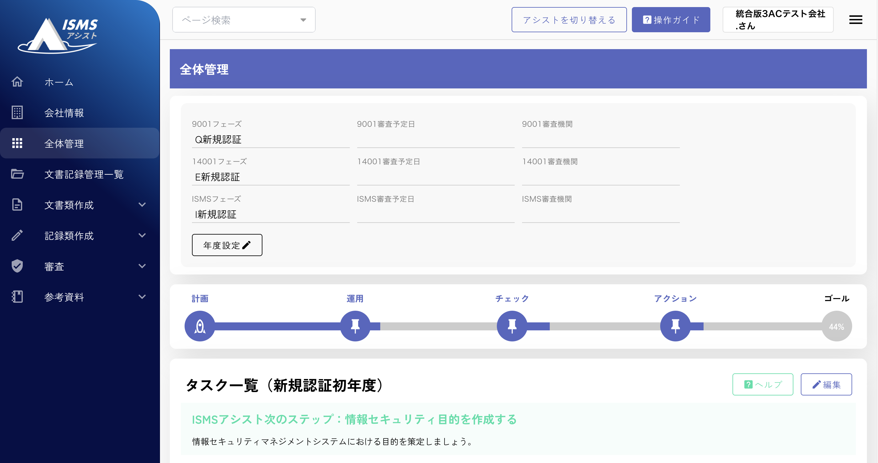The image size is (878, 463).
Task: Click the 9001審査予定日 field
Action: [435, 139]
